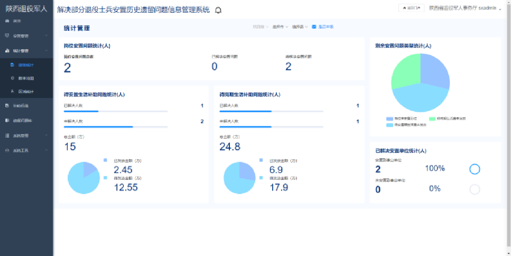
Task: Click the small pie chart next to 2.45
Action: [x=84, y=178]
